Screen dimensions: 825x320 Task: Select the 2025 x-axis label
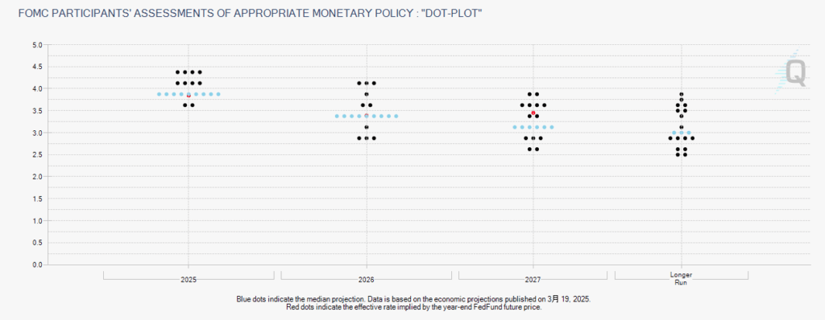189,280
